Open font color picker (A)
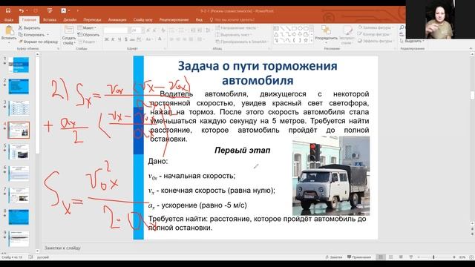 (x=160, y=39)
